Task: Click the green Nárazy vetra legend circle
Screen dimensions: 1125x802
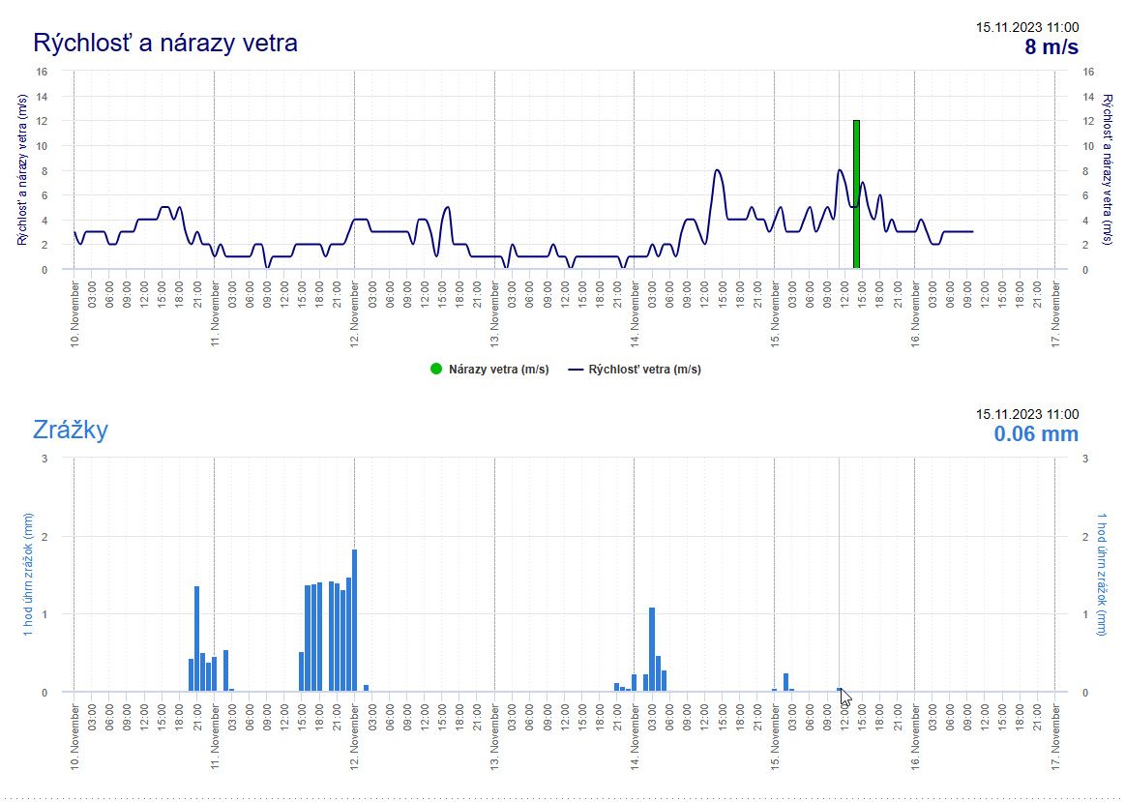Action: tap(436, 369)
